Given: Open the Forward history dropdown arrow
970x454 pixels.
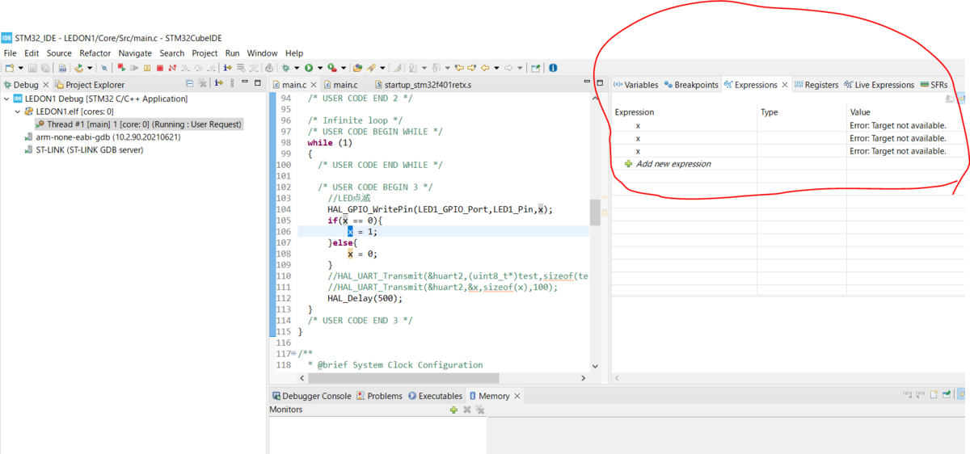Looking at the screenshot, I should tap(520, 69).
